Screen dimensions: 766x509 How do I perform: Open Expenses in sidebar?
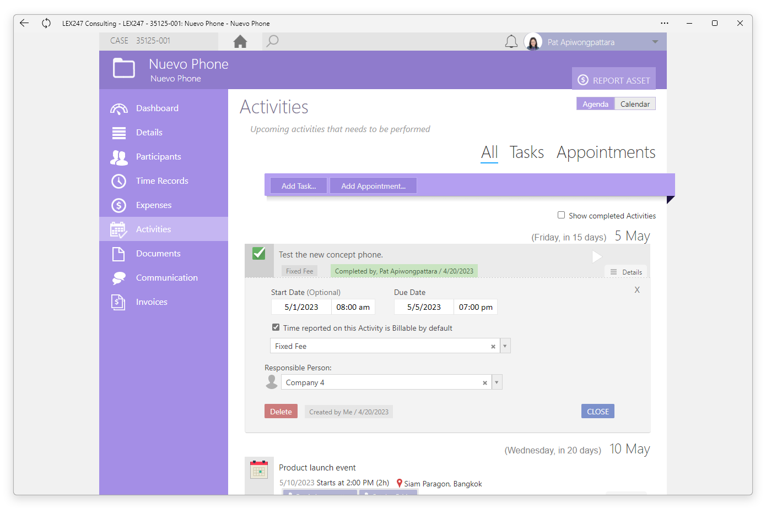click(164, 205)
